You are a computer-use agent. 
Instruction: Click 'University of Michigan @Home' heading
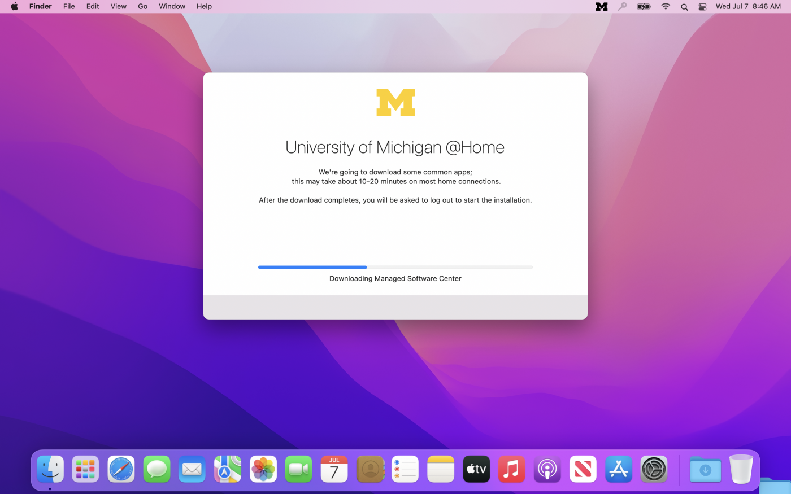[395, 147]
